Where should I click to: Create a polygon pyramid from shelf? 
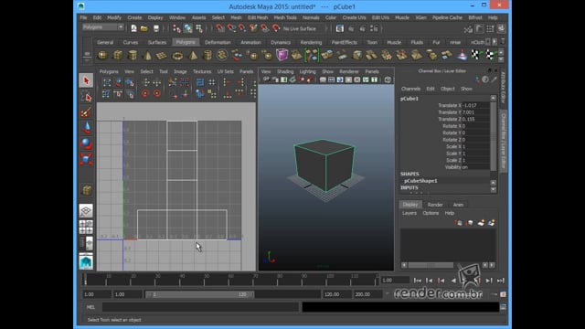coord(193,56)
